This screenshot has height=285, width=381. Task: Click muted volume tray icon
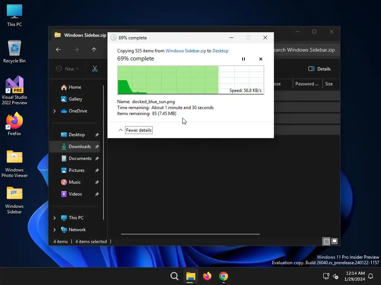coord(336,276)
